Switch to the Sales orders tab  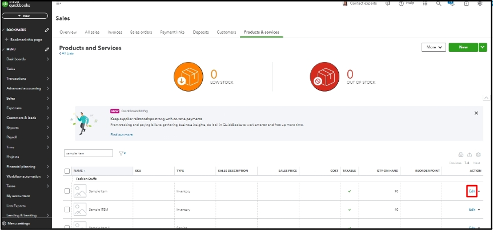tap(141, 32)
